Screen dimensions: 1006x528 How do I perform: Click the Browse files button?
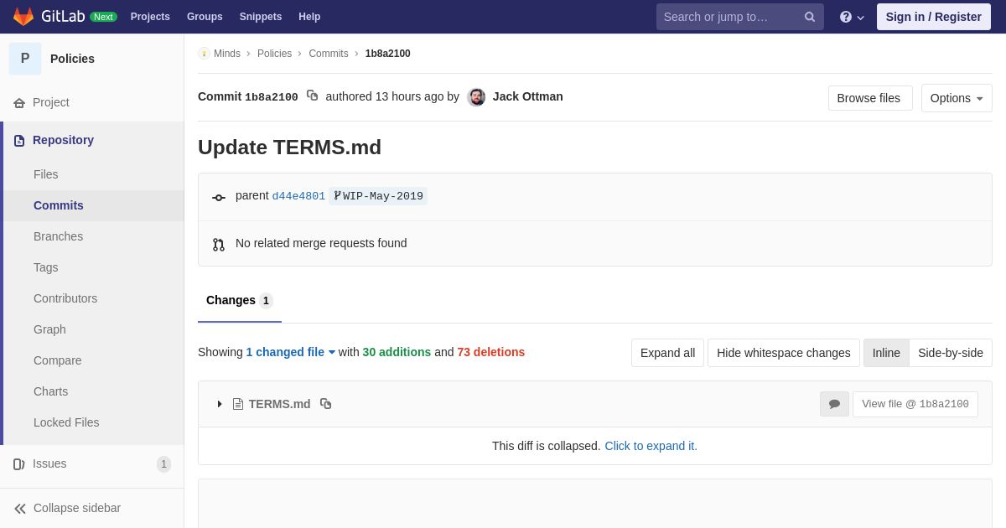pyautogui.click(x=870, y=98)
